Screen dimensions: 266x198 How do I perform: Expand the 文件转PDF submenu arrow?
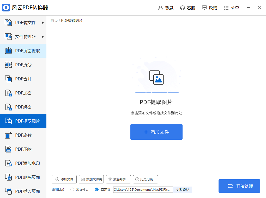[x=43, y=36]
